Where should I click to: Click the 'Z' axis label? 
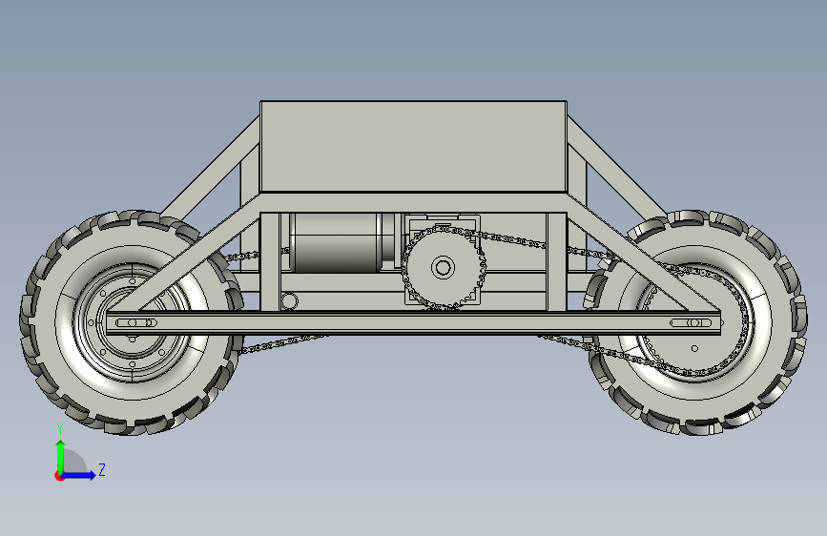[x=102, y=469]
